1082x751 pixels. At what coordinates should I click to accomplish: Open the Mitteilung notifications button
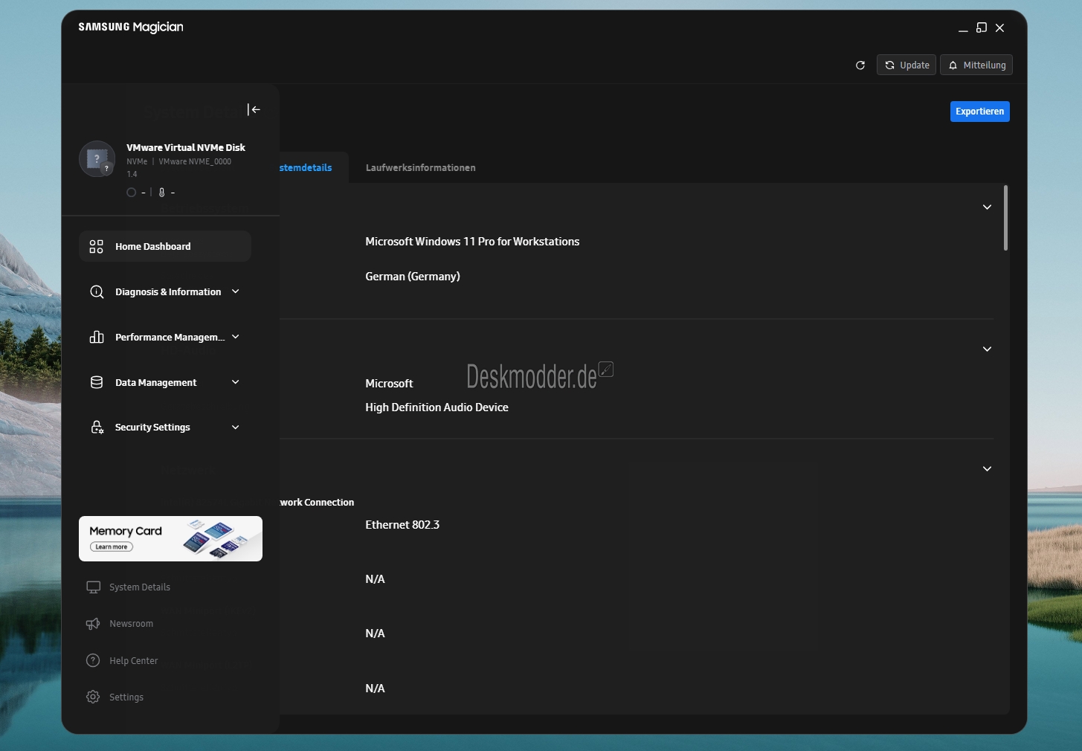click(976, 65)
